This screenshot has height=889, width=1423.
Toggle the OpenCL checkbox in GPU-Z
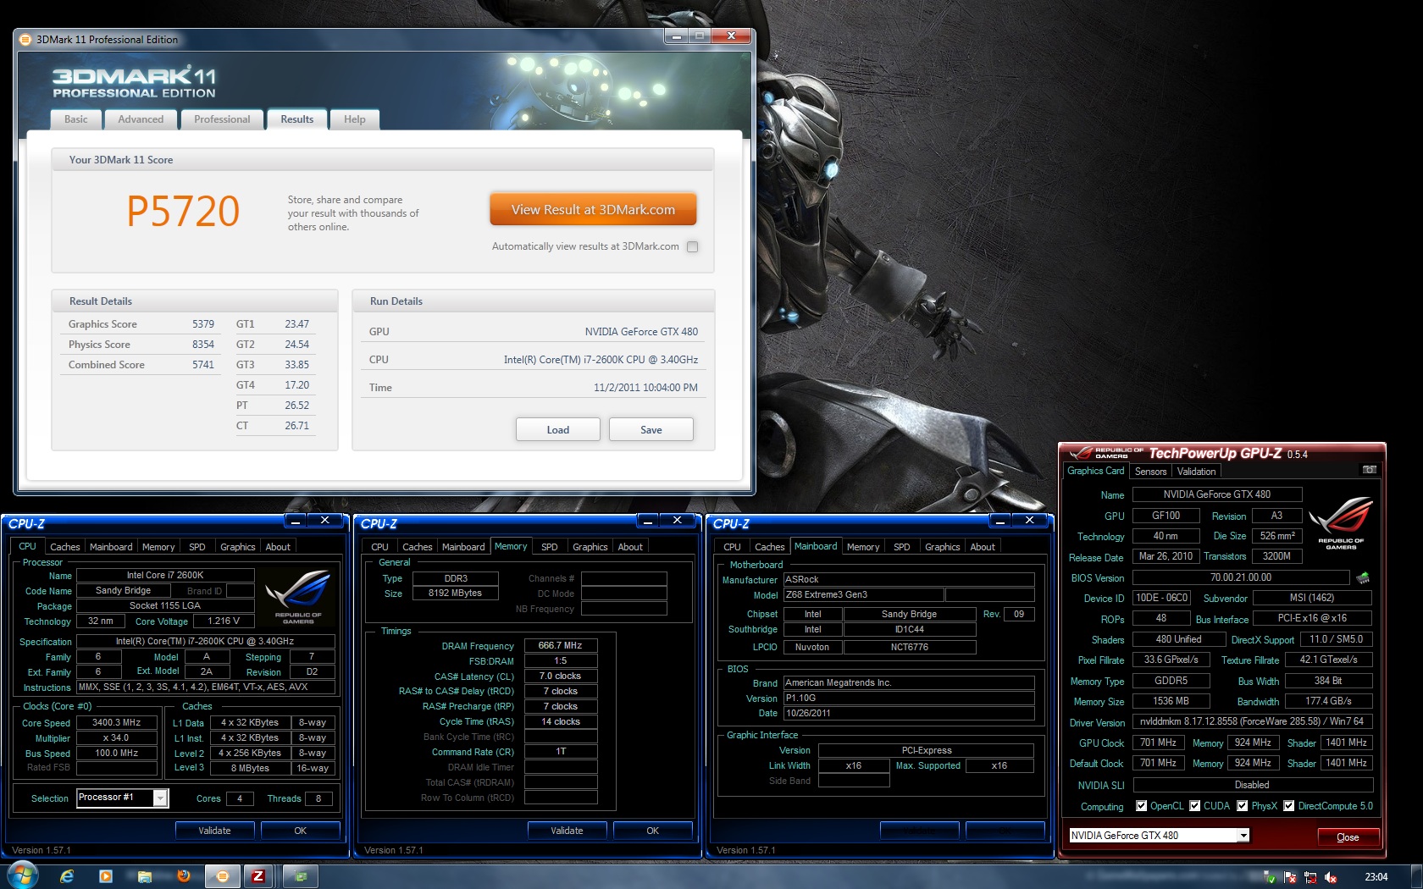[x=1141, y=806]
